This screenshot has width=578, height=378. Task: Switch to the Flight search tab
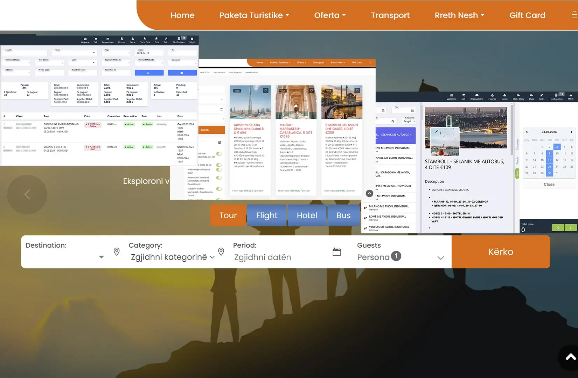[267, 215]
